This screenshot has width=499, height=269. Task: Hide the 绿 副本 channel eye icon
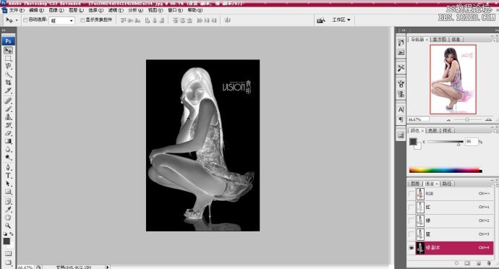[x=411, y=248]
